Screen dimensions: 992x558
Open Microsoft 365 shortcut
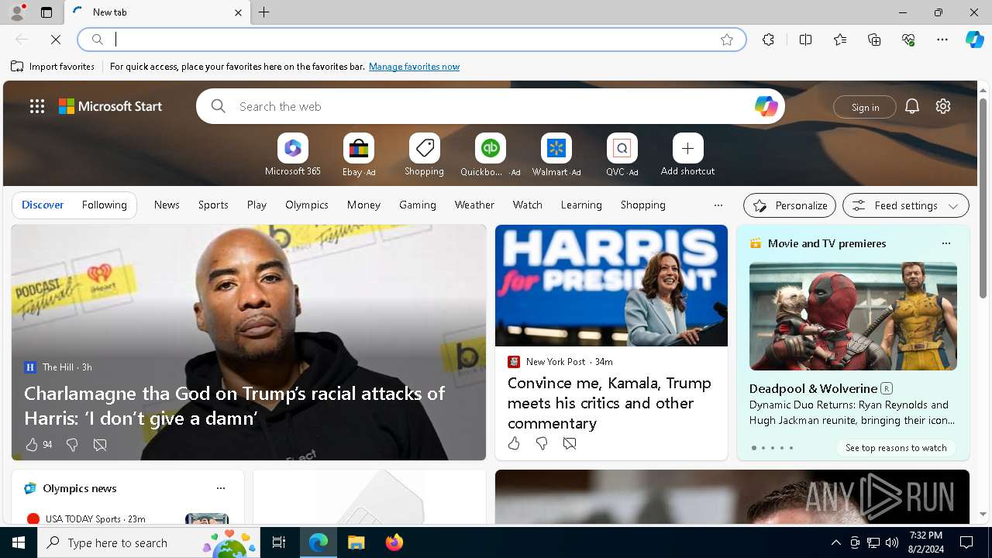pos(292,154)
